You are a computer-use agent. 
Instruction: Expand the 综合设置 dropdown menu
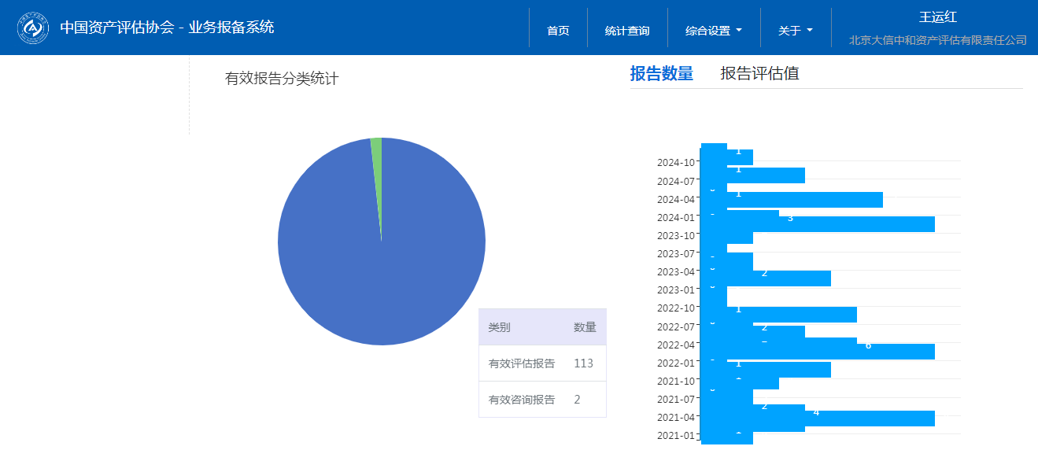[713, 31]
